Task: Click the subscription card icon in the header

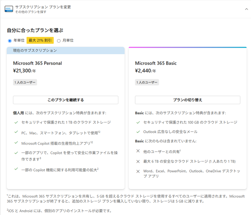Action: [x=9, y=9]
